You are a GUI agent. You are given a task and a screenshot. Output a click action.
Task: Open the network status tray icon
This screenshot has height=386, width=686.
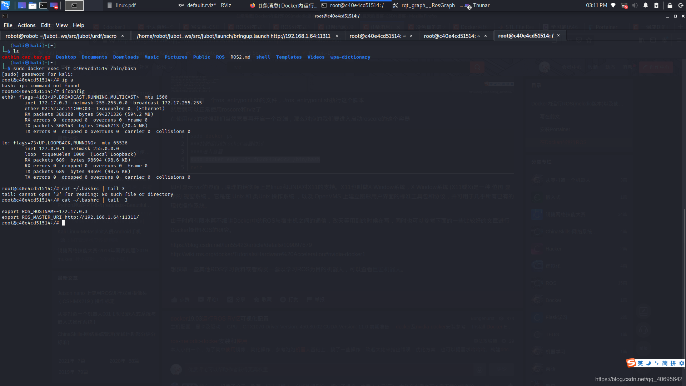click(x=613, y=5)
